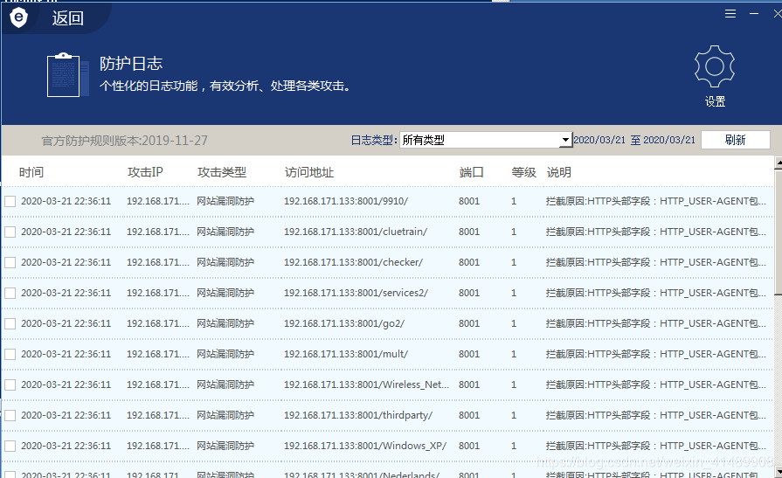Tick checkbox for the /Windows_XP/ log row
Image resolution: width=782 pixels, height=478 pixels.
[10, 446]
